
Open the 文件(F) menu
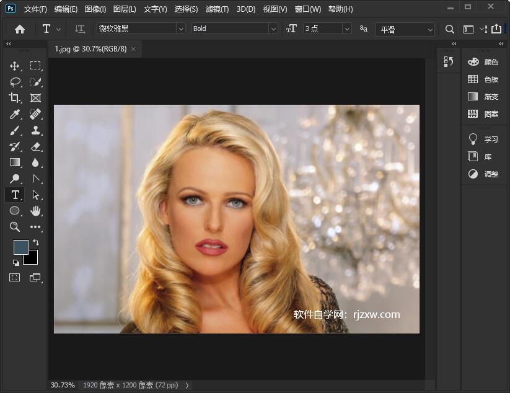click(x=35, y=9)
